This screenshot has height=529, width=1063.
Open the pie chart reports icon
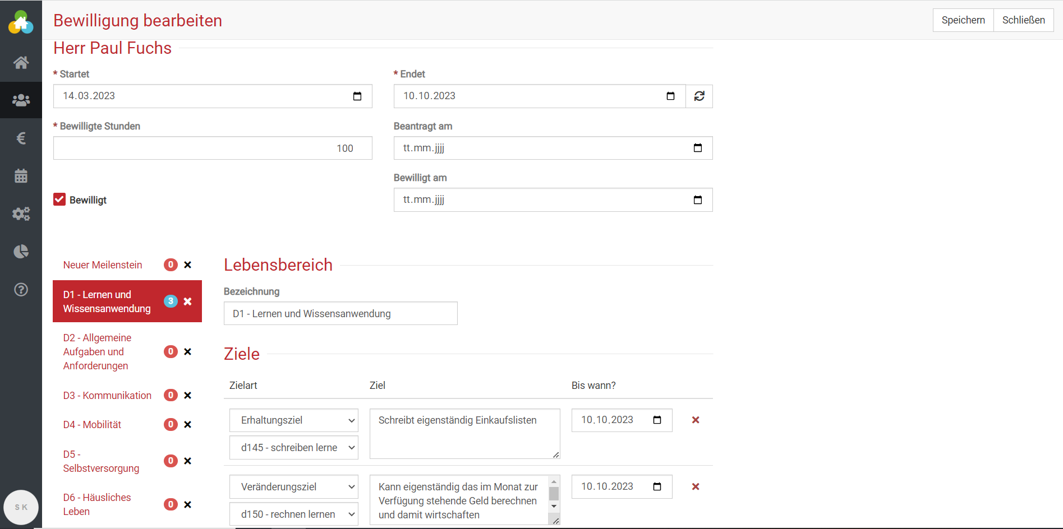tap(21, 252)
